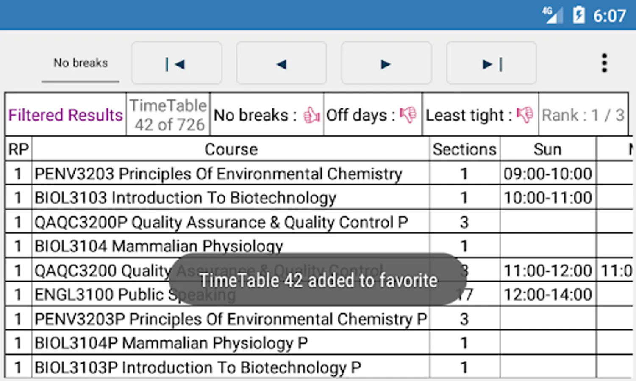Click the TimeTable 42 of 726 counter
636x381 pixels.
(x=169, y=115)
